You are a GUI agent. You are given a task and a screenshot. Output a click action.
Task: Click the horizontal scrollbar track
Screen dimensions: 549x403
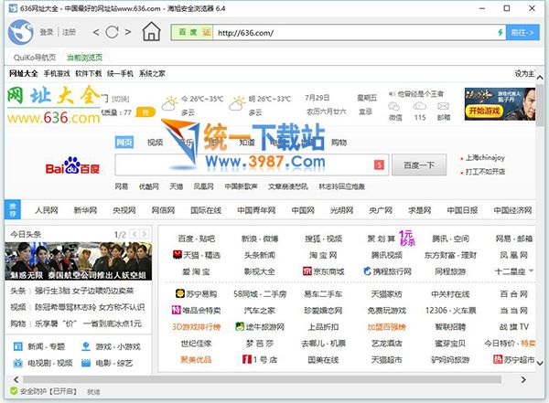pos(262,379)
